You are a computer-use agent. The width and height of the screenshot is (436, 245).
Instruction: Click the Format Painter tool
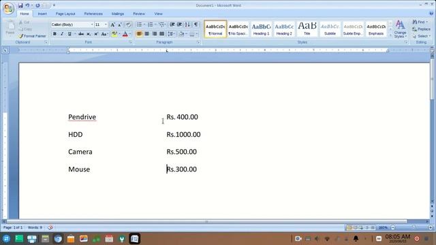coord(32,36)
